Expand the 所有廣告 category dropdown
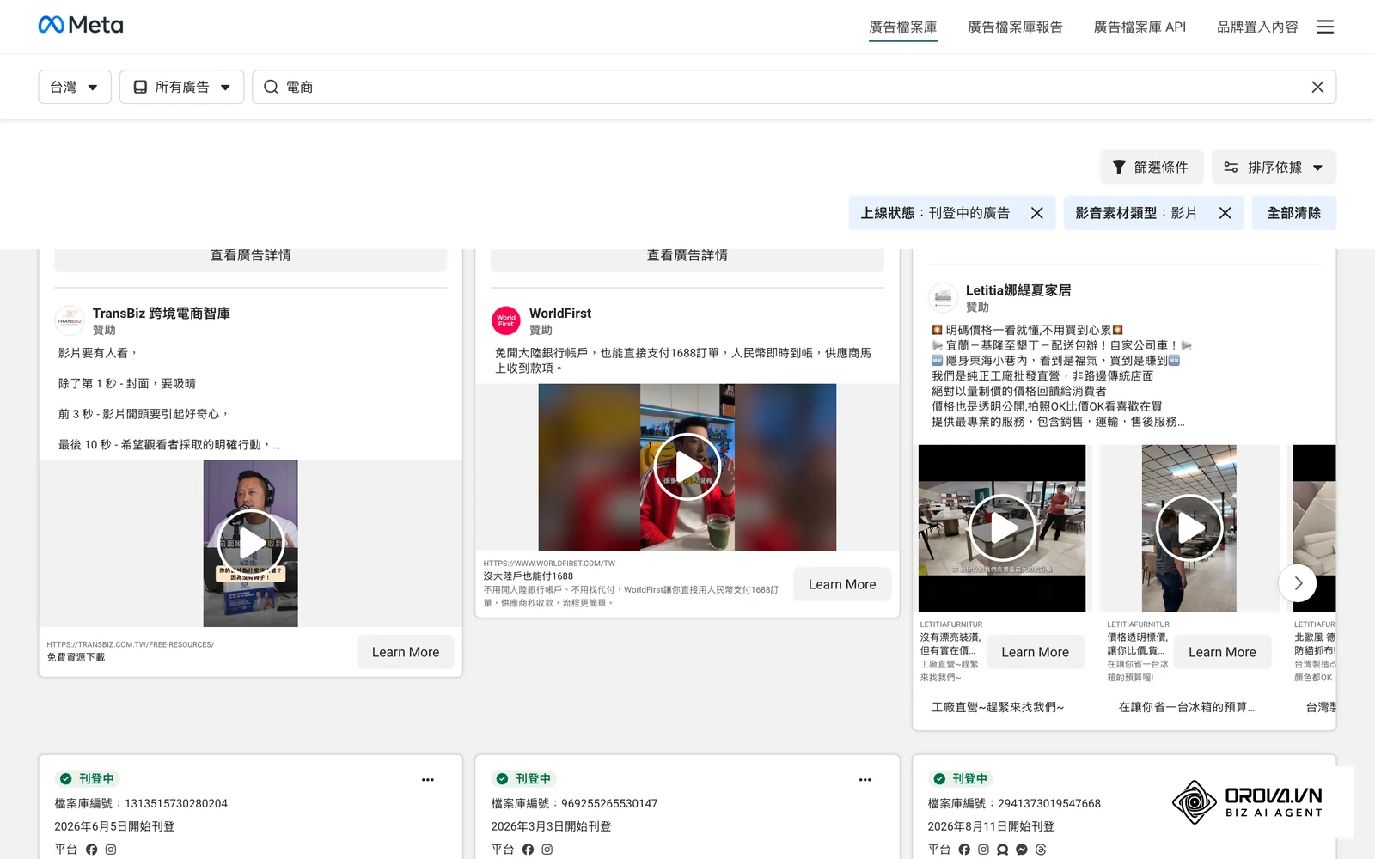This screenshot has width=1375, height=859. coord(181,87)
